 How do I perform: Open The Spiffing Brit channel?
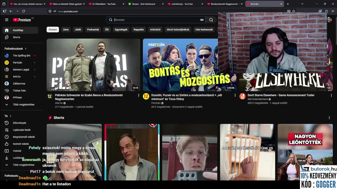coord(20,56)
